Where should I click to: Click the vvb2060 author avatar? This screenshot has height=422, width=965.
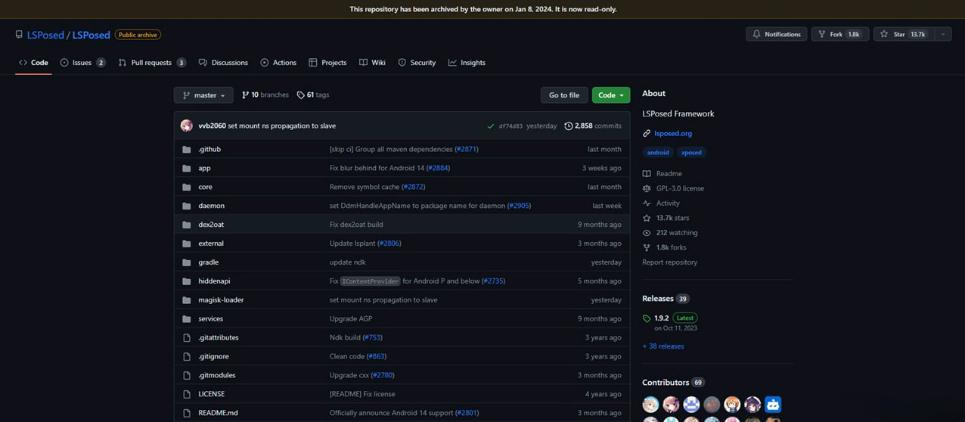[187, 126]
